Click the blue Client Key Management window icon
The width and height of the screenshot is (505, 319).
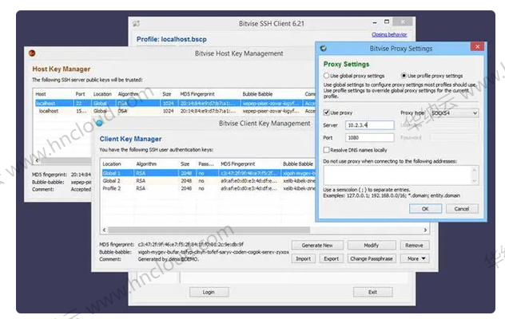100,123
